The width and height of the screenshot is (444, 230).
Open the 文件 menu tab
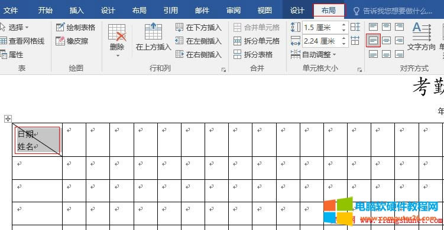coord(11,11)
